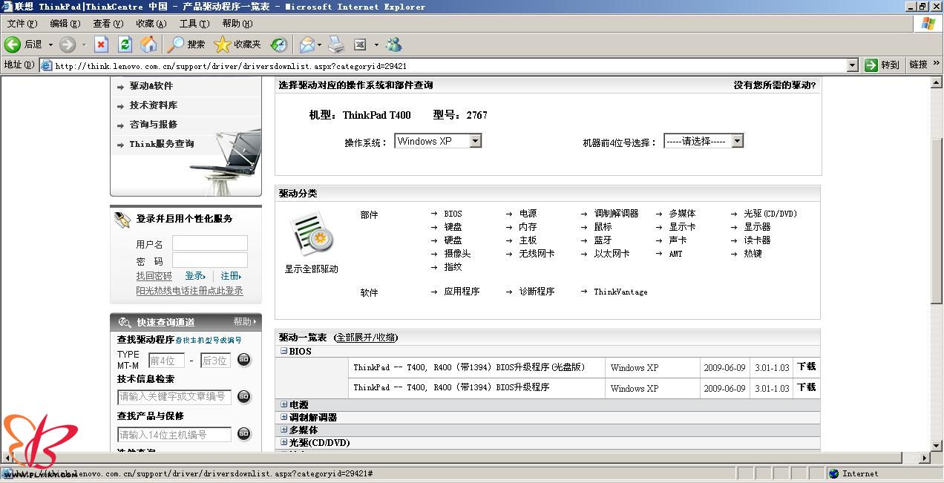Click 下载 link for BIOS 光盘版 row
The width and height of the screenshot is (944, 483).
tap(806, 367)
